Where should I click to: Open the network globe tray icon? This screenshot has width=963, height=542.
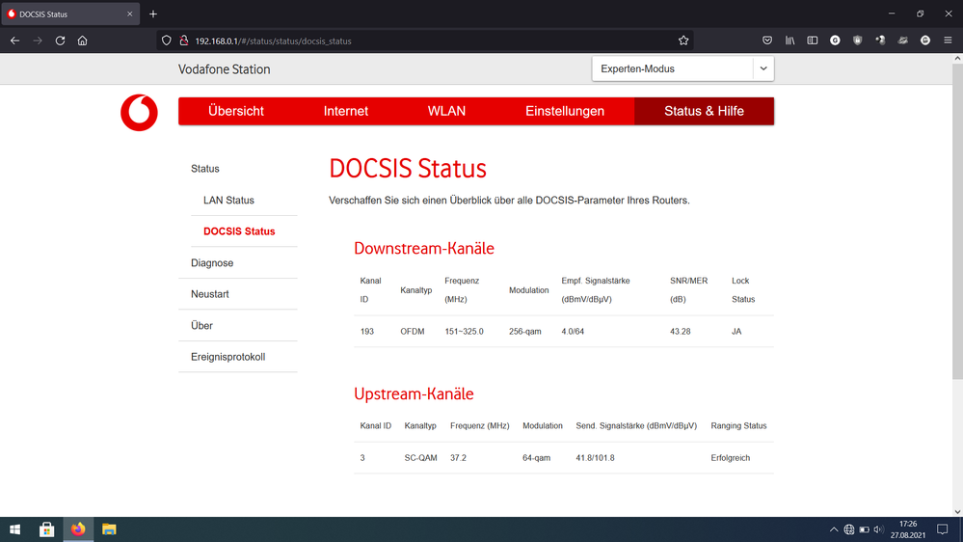click(x=848, y=529)
